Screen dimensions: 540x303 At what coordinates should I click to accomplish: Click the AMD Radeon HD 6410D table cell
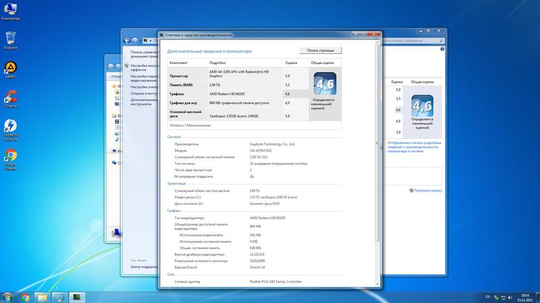[227, 94]
